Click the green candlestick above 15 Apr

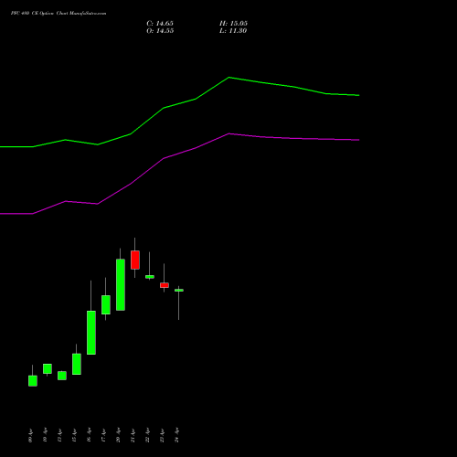pos(77,364)
